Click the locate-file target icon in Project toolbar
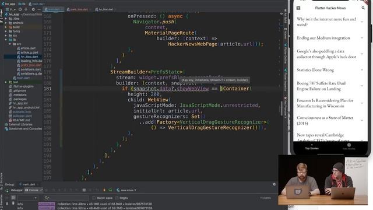The height and width of the screenshot is (210, 373). pyautogui.click(x=20, y=9)
